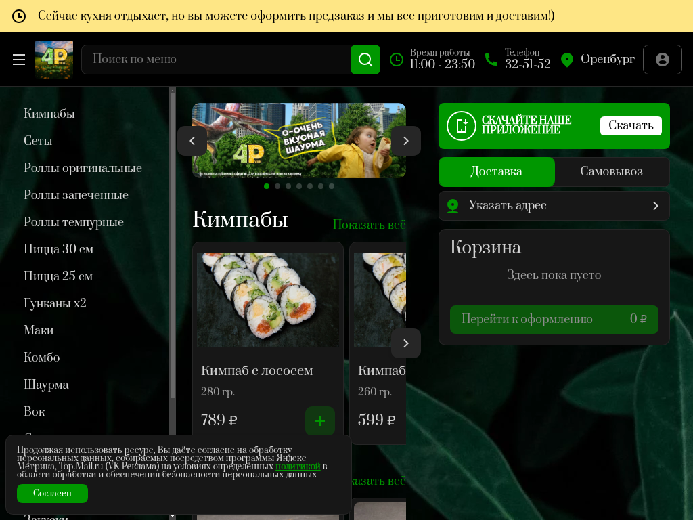This screenshot has height=520, width=693.
Task: Open the политикой privacy policy link
Action: click(298, 466)
